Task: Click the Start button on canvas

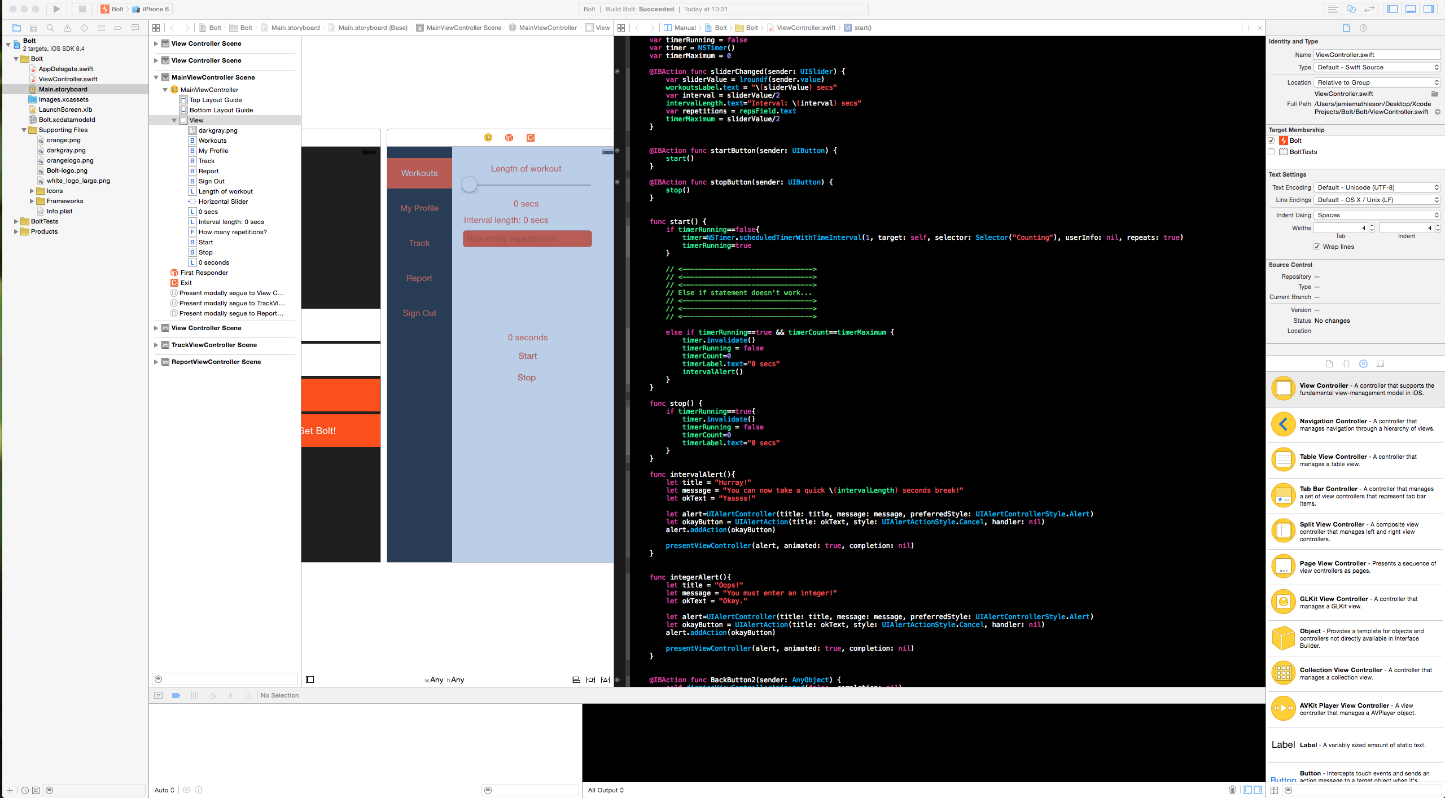Action: point(527,356)
